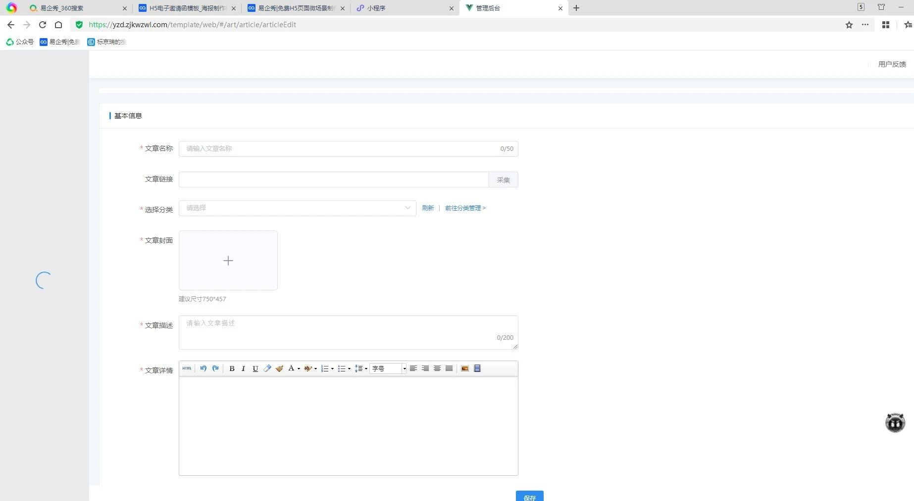This screenshot has width=914, height=501.
Task: Open the 易企秀 bookmark in bookmarks bar
Action: pyautogui.click(x=60, y=42)
